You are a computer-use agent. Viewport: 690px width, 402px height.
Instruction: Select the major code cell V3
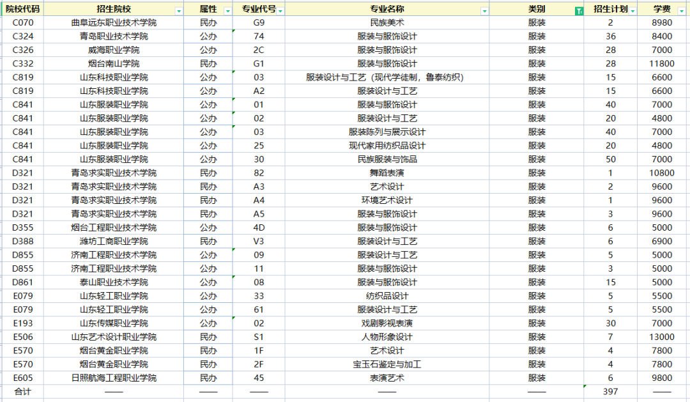259,242
